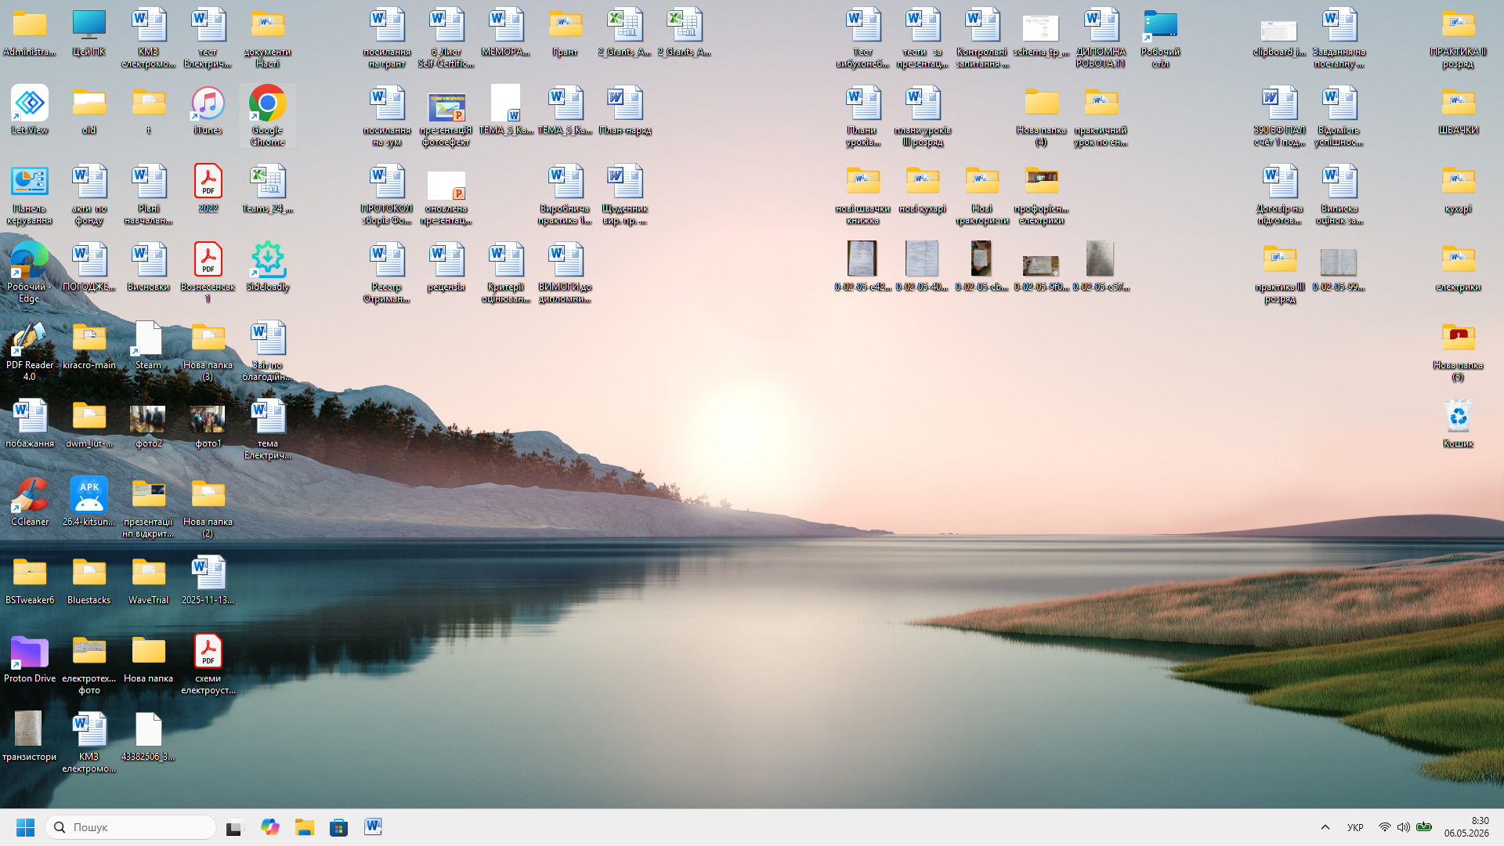
Task: Open the Google Chrome desktop shortcut
Action: (267, 115)
